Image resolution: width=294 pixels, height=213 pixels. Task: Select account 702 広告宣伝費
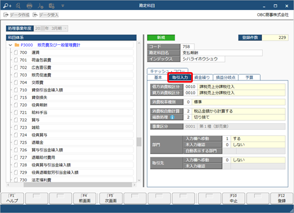pyautogui.click(x=73, y=67)
